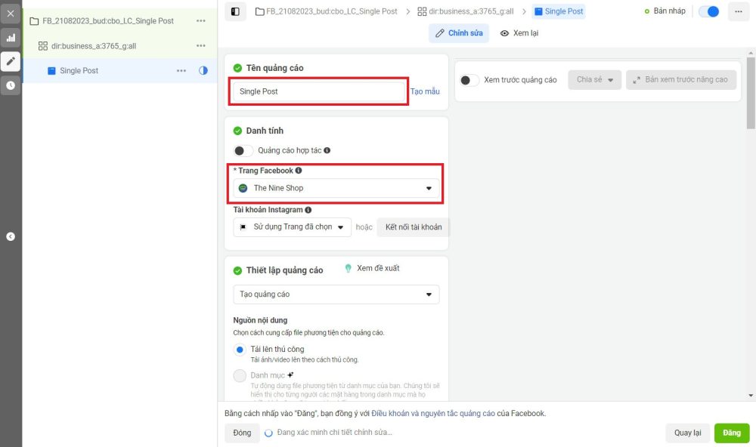Open The Nine Shop Facebook page dropdown
The height and width of the screenshot is (447, 756).
(336, 188)
